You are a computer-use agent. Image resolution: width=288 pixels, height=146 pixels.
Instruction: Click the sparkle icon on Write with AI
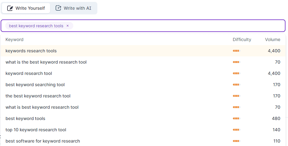click(x=58, y=8)
